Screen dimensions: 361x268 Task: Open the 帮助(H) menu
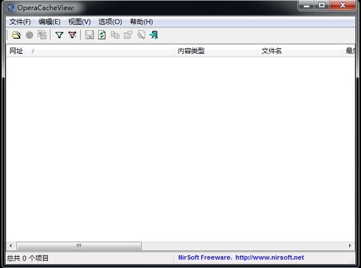point(141,22)
